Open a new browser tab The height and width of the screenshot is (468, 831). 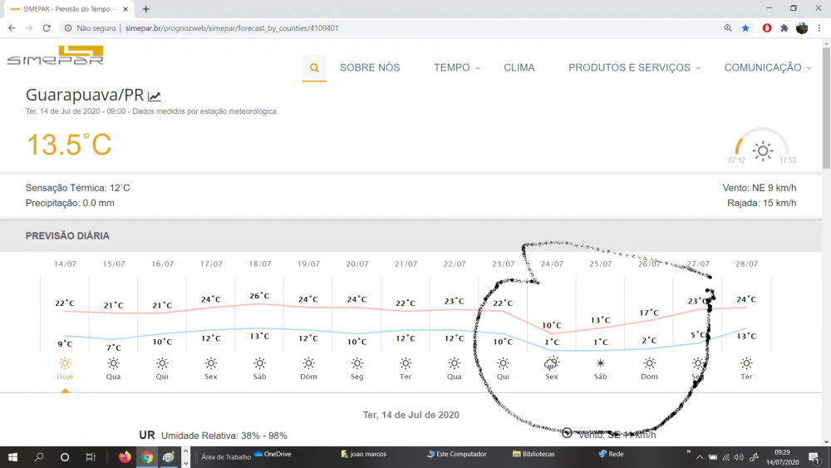146,8
